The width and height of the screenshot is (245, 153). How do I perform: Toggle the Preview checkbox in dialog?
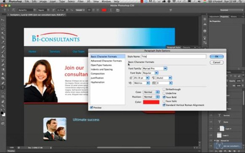pos(92,107)
